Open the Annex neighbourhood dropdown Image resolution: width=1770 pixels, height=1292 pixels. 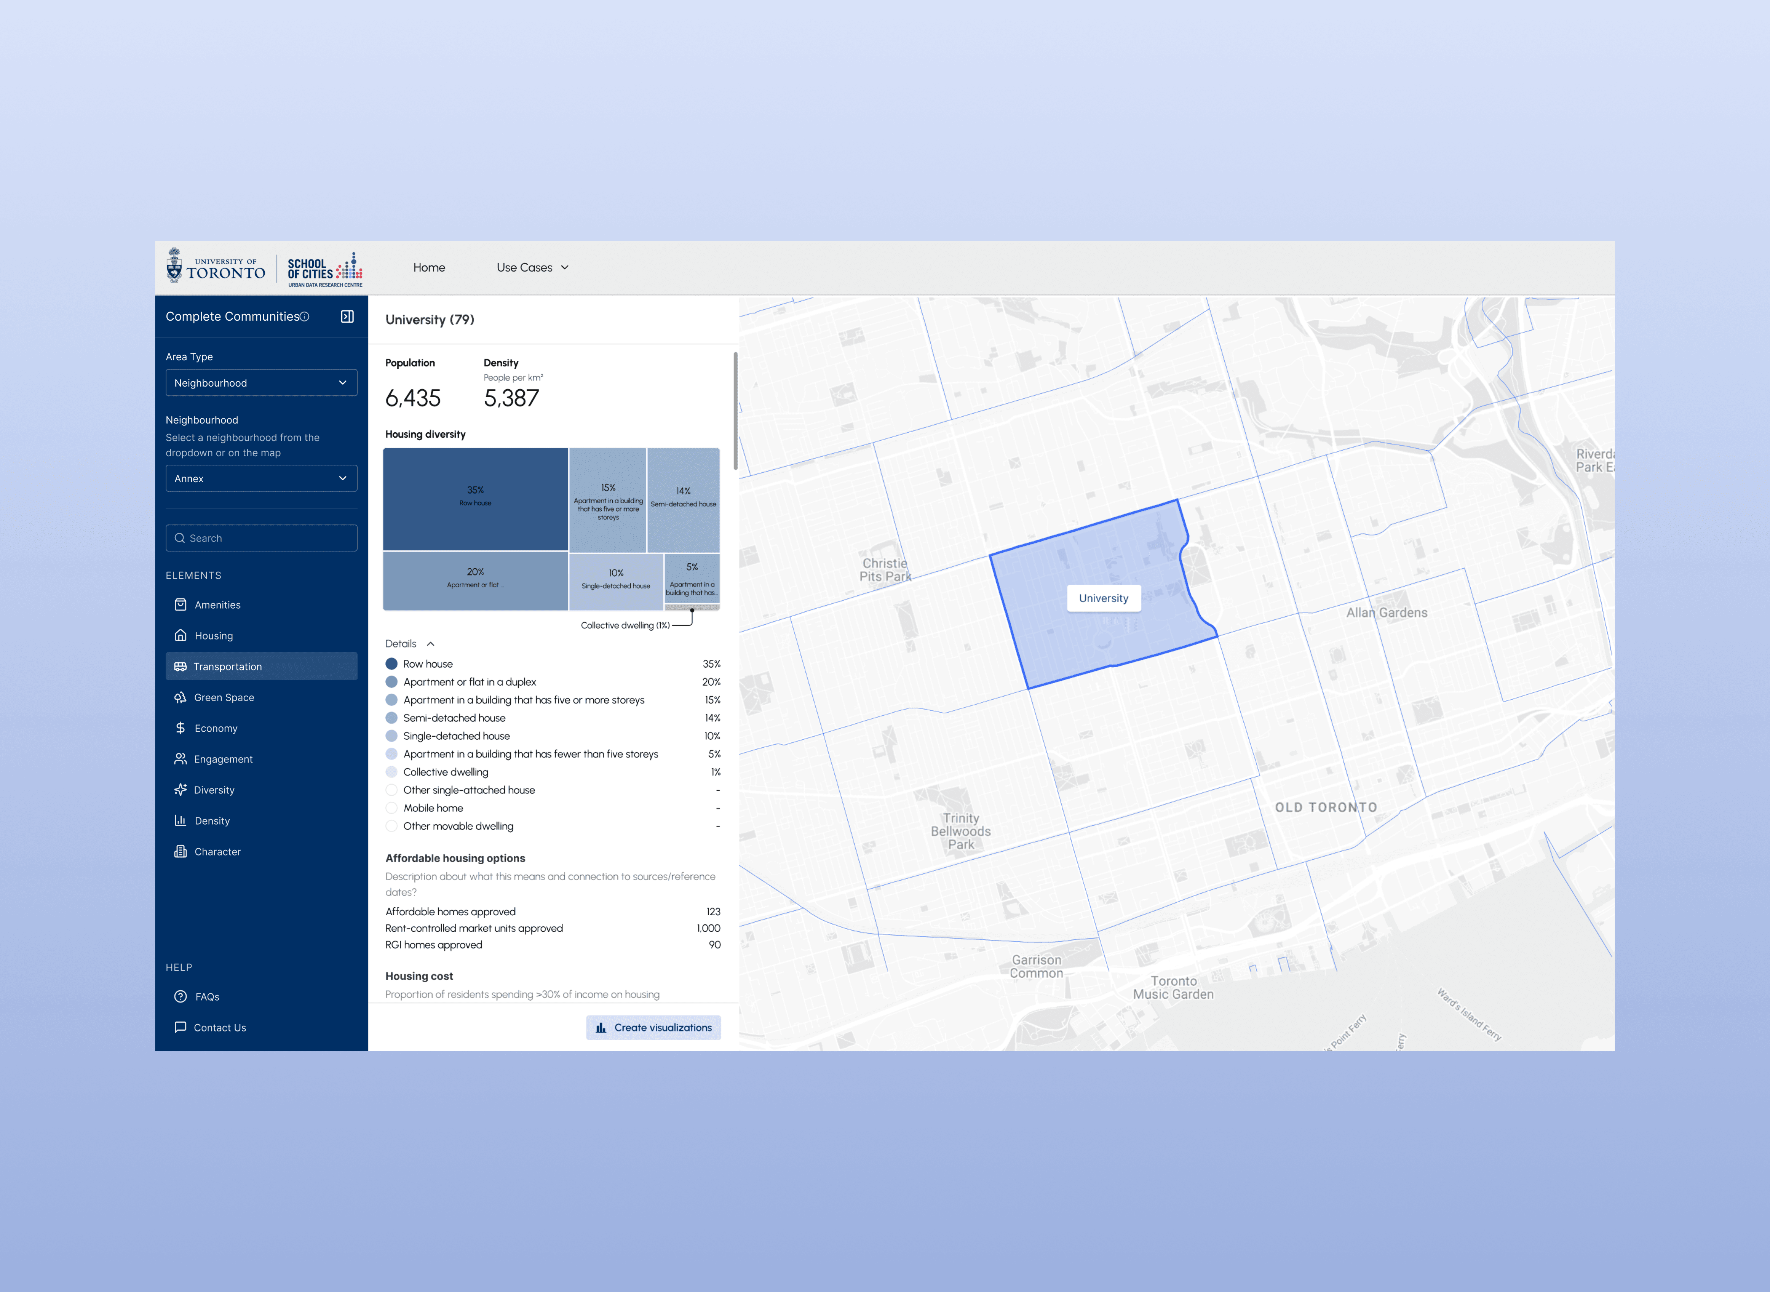(261, 478)
